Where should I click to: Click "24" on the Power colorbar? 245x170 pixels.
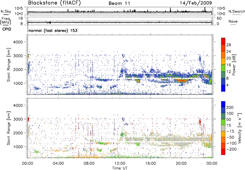(x=228, y=52)
